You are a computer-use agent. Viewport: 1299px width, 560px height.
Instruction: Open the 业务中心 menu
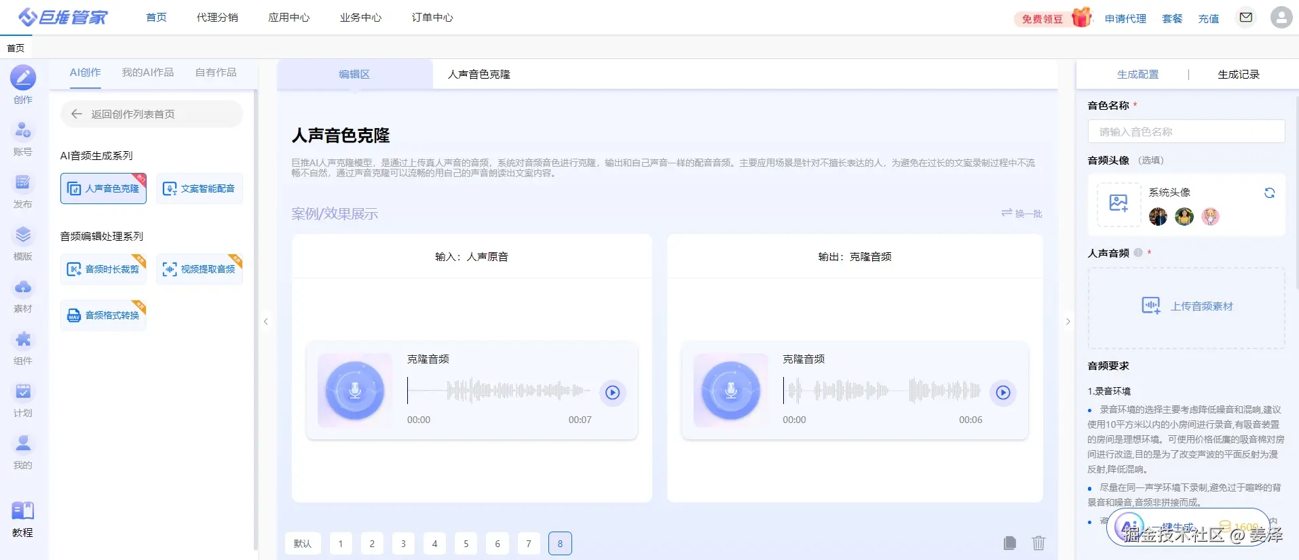coord(361,17)
